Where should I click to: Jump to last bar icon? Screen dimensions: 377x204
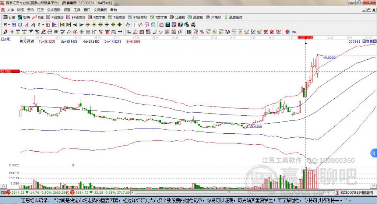[x=68, y=25]
